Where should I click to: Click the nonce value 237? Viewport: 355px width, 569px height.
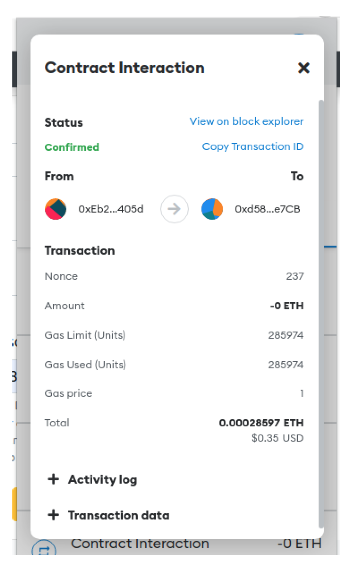(295, 276)
